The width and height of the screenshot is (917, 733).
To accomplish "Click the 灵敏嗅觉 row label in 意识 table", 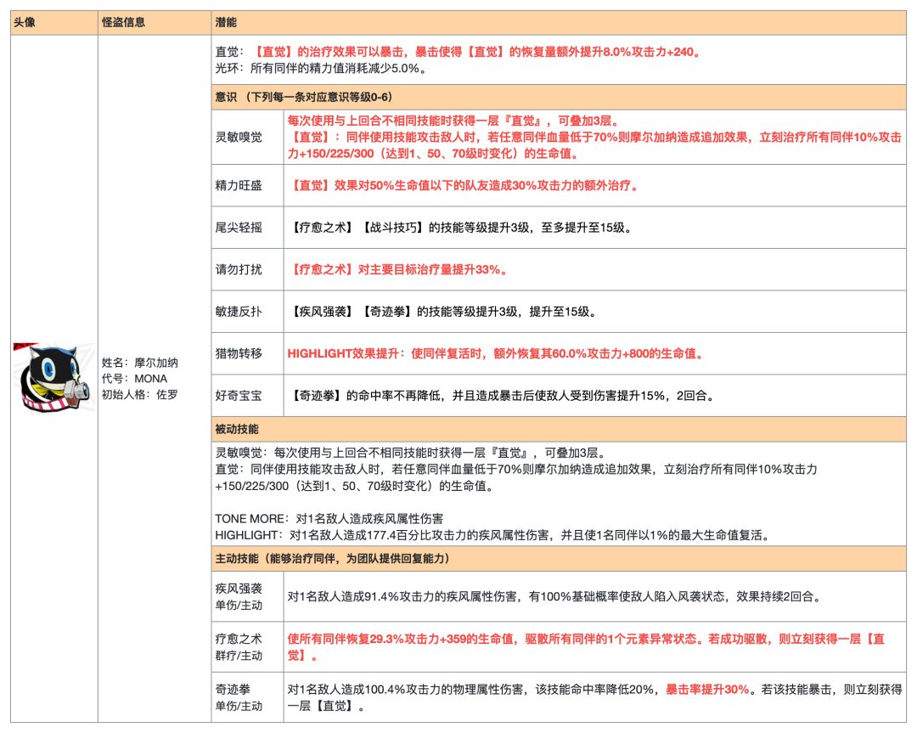I will point(239,137).
